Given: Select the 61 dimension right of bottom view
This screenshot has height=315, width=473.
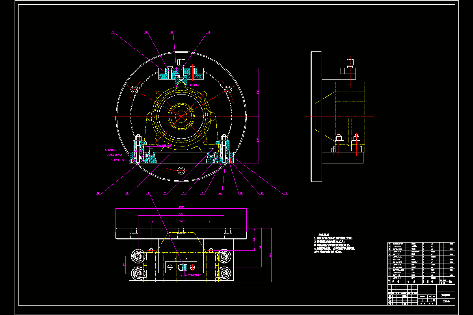Looking at the screenshot, I should (254, 239).
